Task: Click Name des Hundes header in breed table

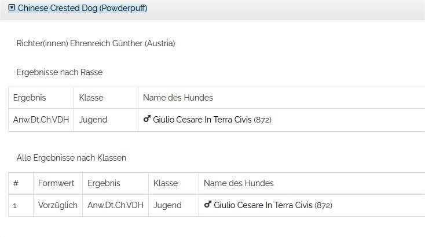Action: click(178, 98)
